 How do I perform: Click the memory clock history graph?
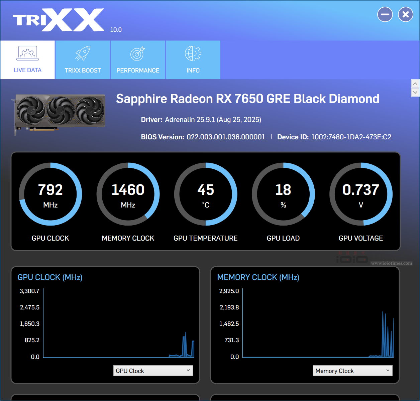318,323
